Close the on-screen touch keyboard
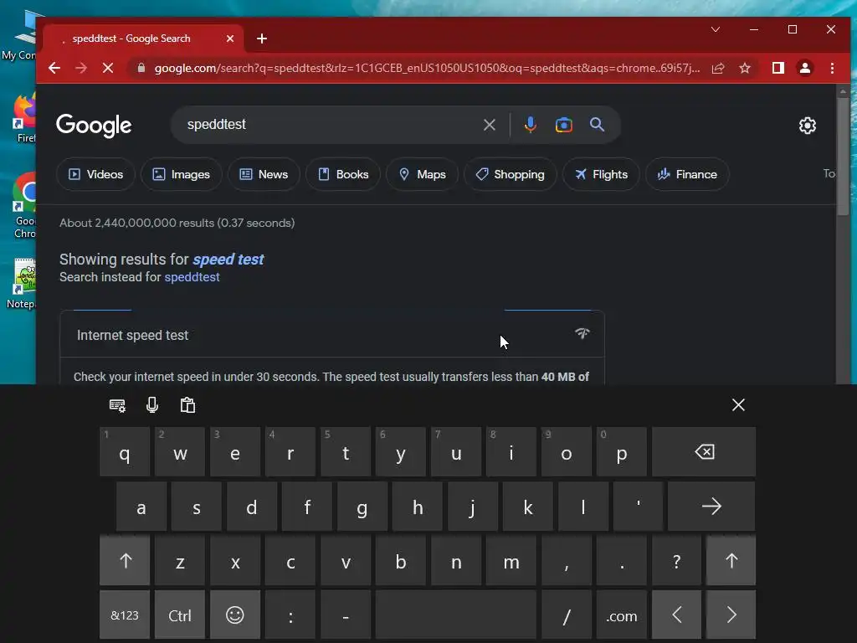This screenshot has width=857, height=643. click(738, 405)
